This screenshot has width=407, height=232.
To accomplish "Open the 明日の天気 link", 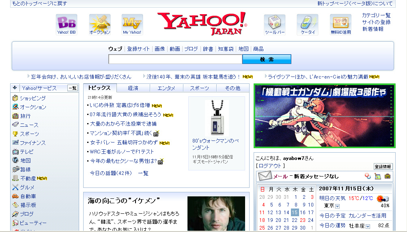I will click(332, 198).
